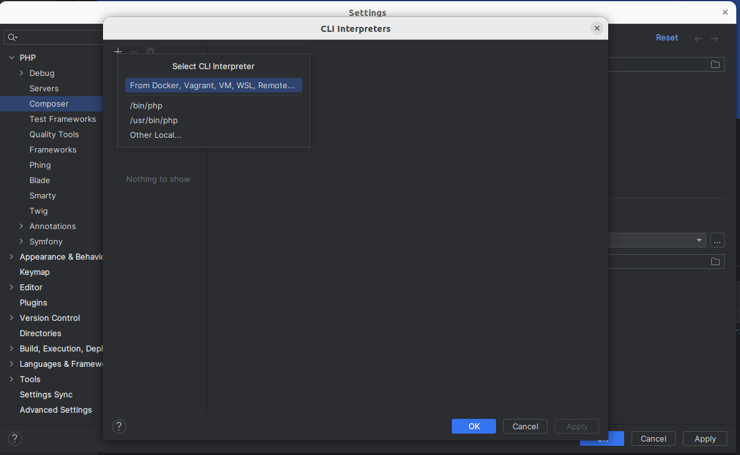The height and width of the screenshot is (455, 740).
Task: Expand Languages & Frameworks section
Action: 11,364
